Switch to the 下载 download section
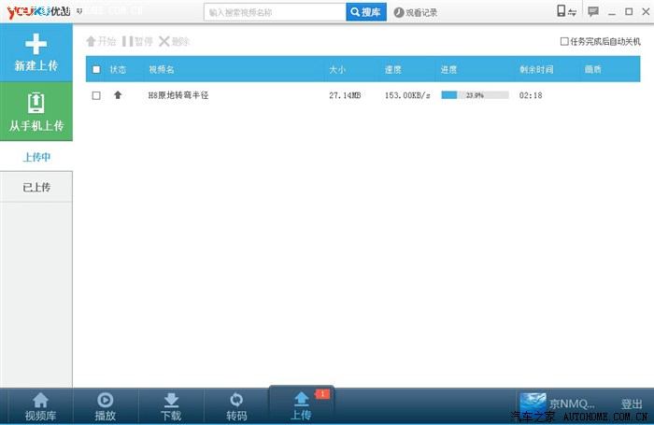654x425 pixels. pos(171,406)
